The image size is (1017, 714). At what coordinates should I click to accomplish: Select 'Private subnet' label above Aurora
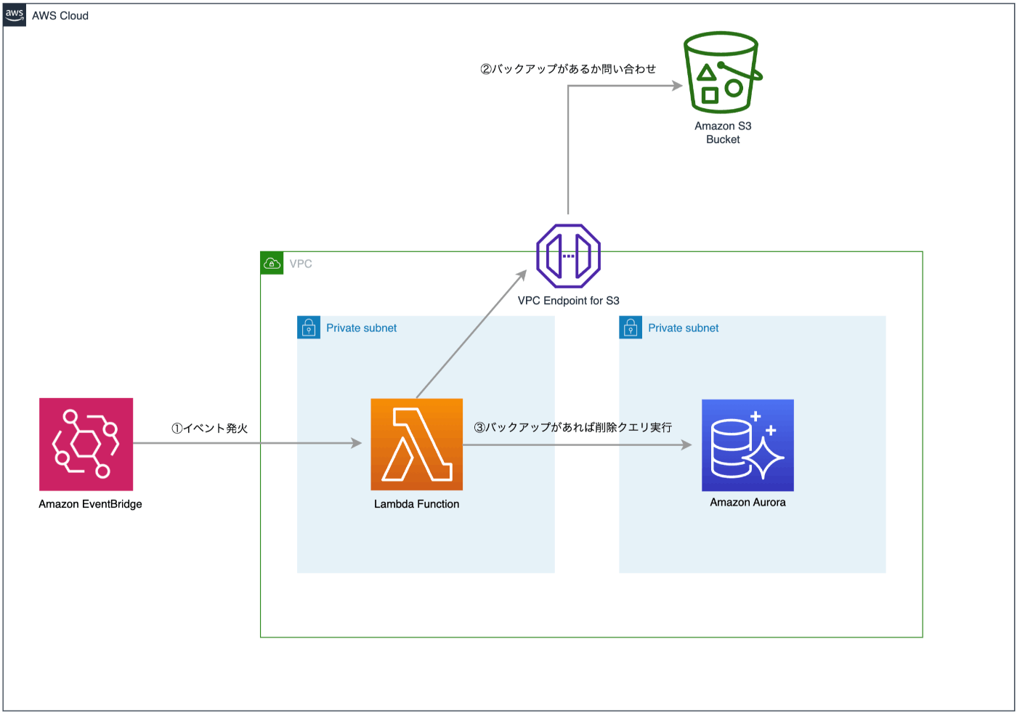pyautogui.click(x=684, y=328)
